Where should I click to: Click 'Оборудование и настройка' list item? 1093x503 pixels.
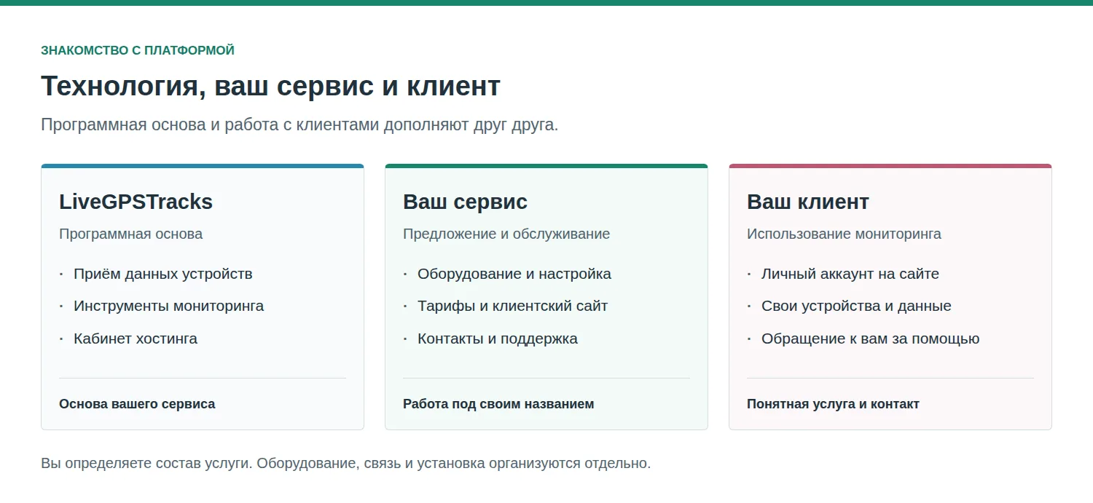514,274
